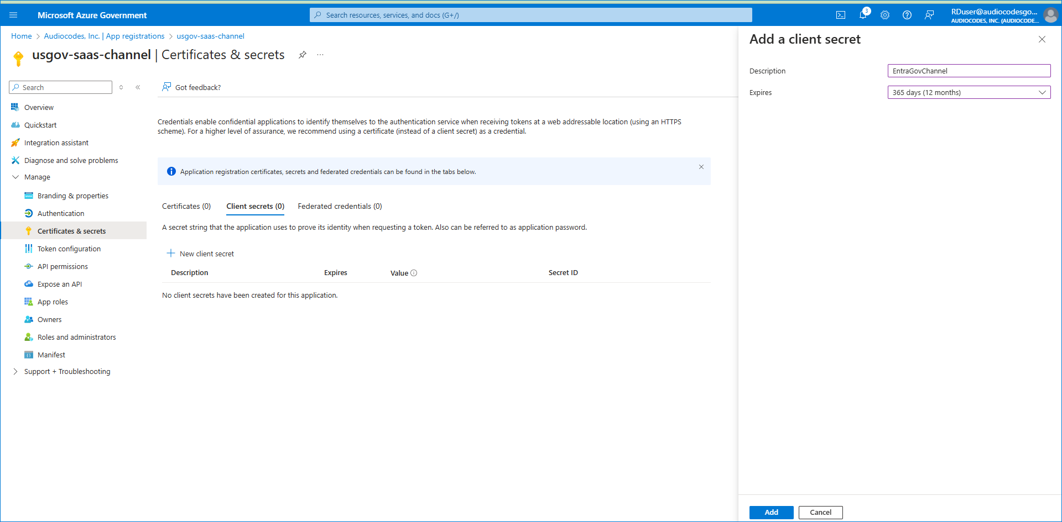This screenshot has width=1062, height=522.
Task: Open the user account avatar
Action: 1050,15
